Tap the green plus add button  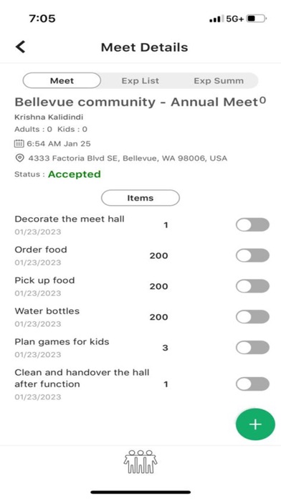pyautogui.click(x=255, y=424)
